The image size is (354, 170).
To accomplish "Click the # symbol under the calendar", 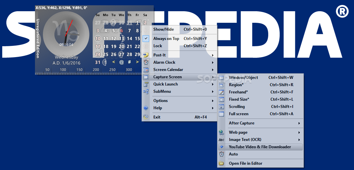I will [x=129, y=62].
